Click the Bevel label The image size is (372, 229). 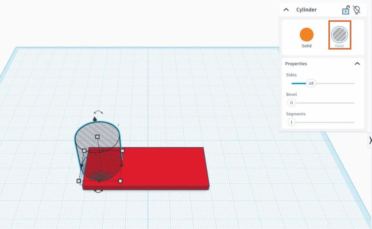pyautogui.click(x=292, y=94)
